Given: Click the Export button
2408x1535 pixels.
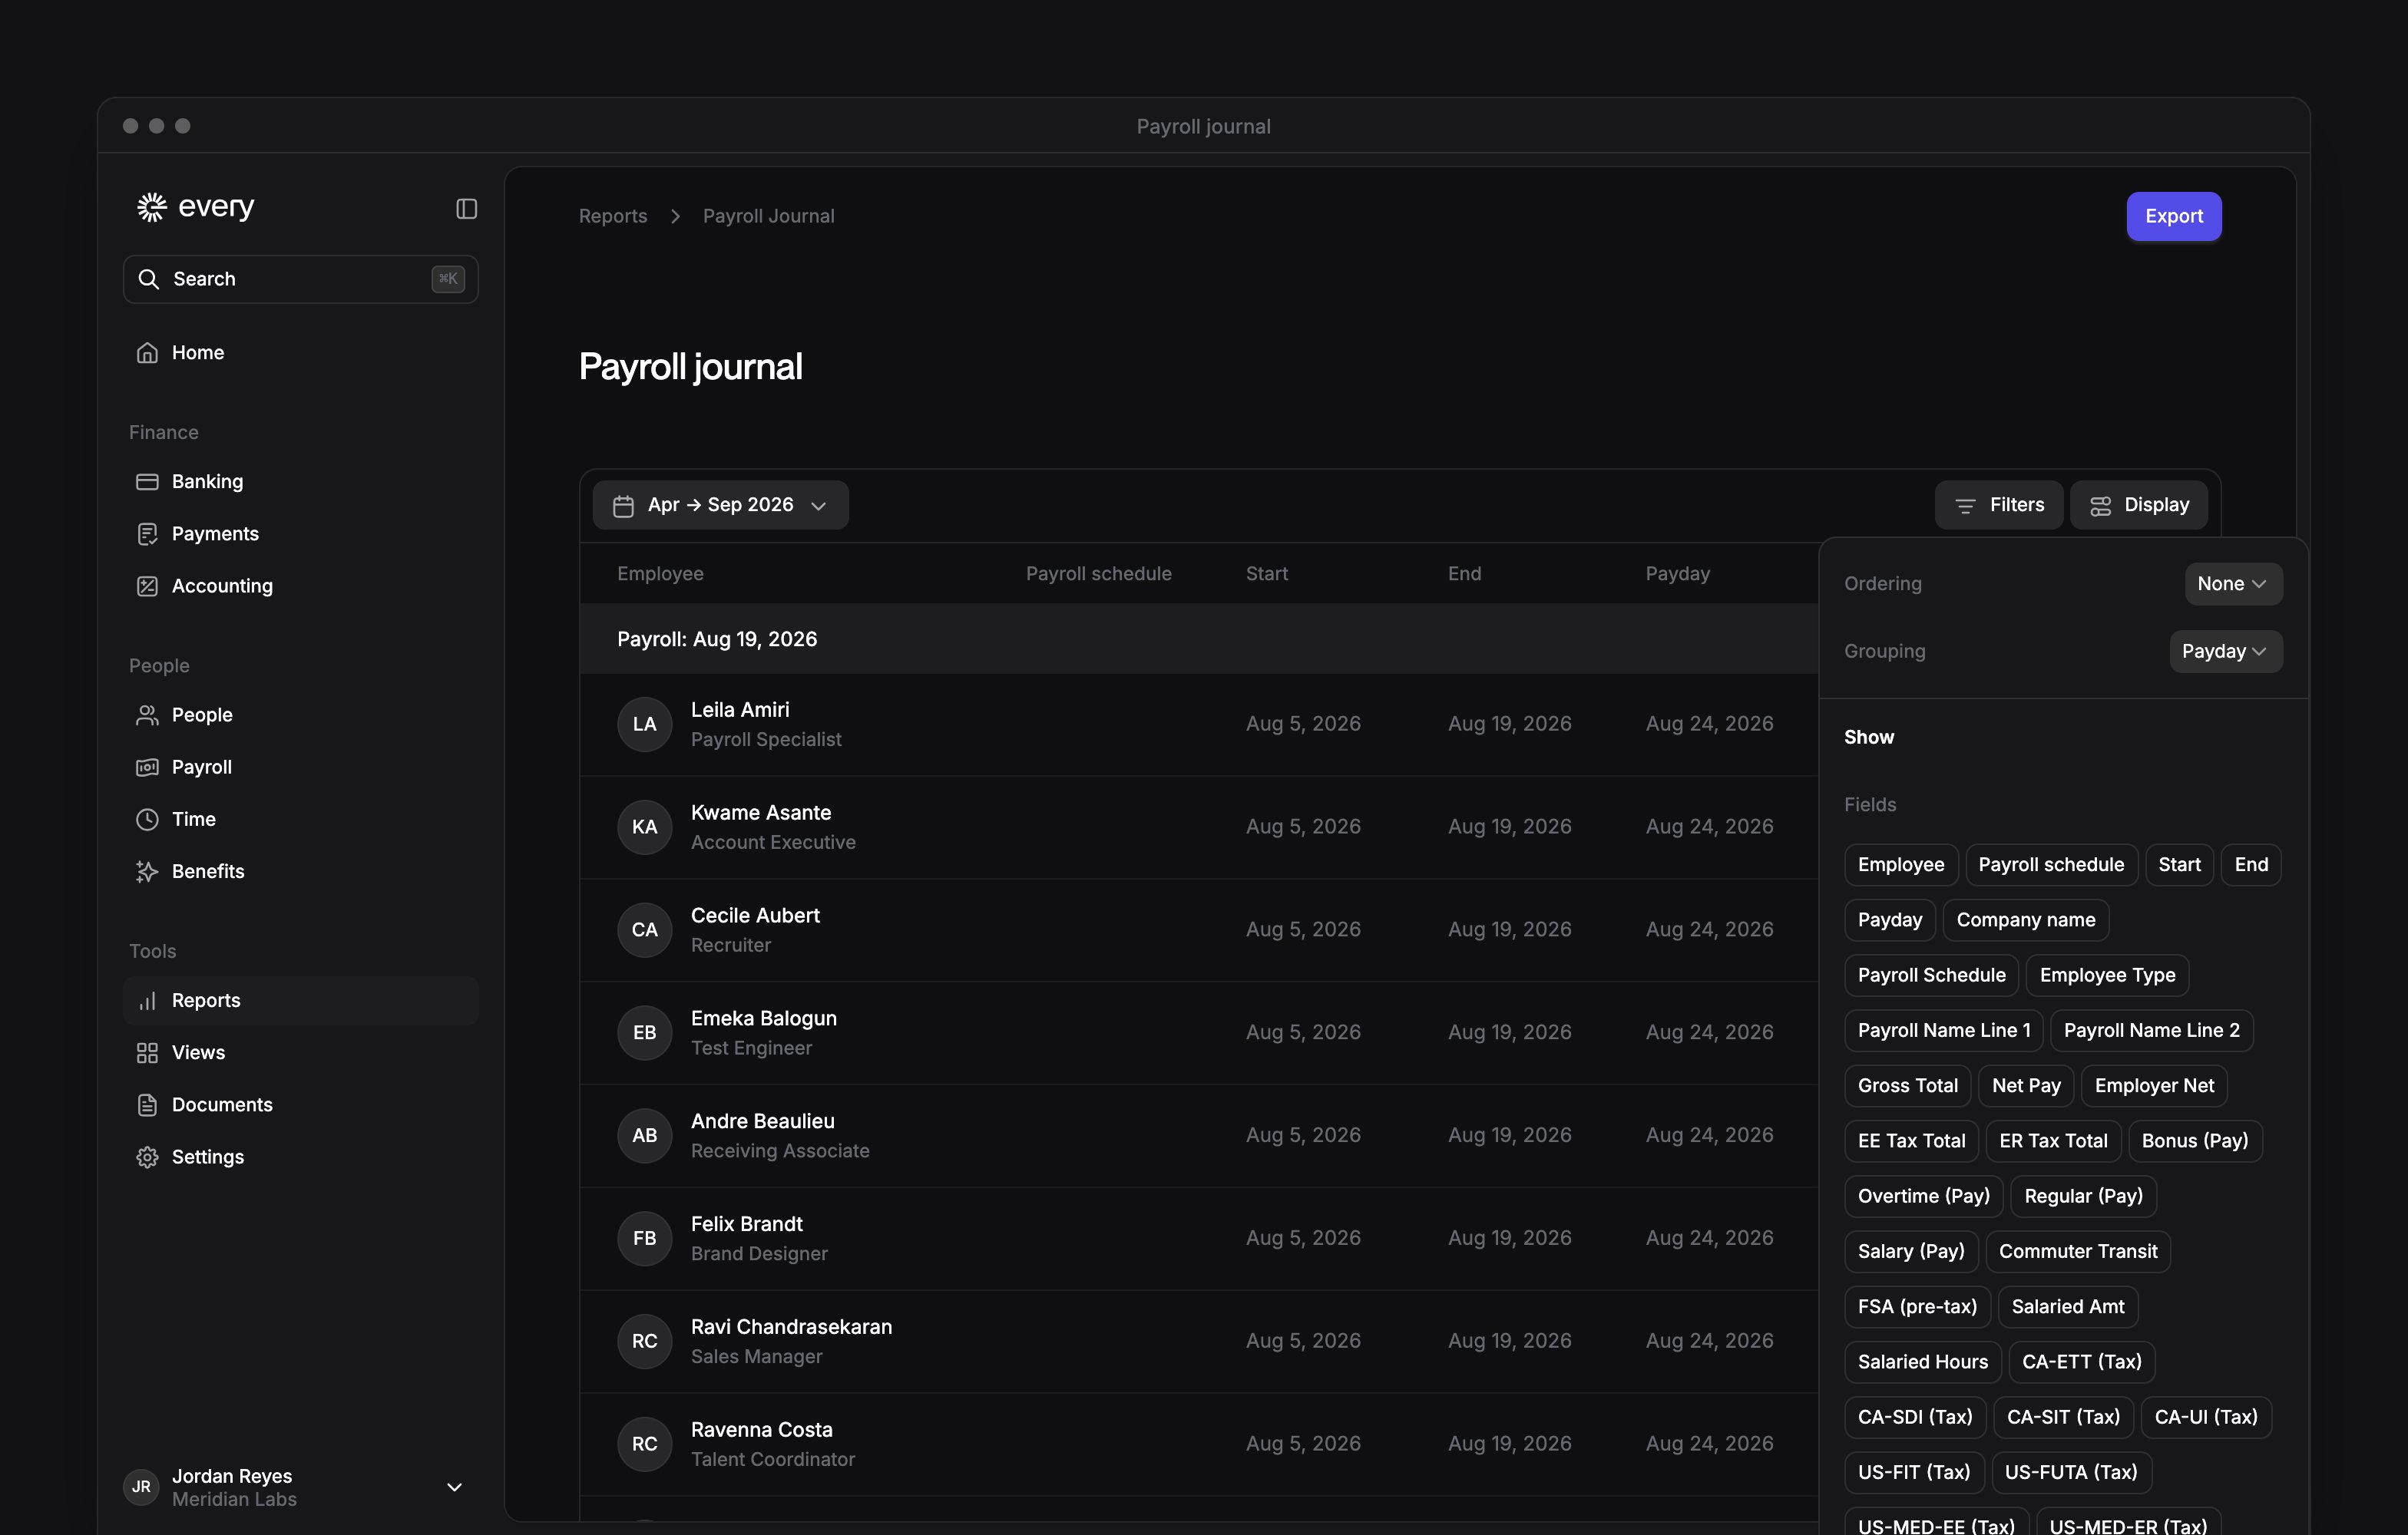Looking at the screenshot, I should pyautogui.click(x=2173, y=216).
